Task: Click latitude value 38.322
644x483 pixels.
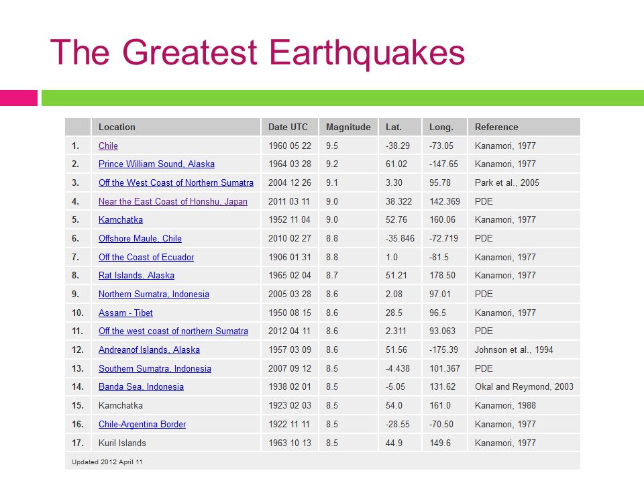Action: (398, 202)
